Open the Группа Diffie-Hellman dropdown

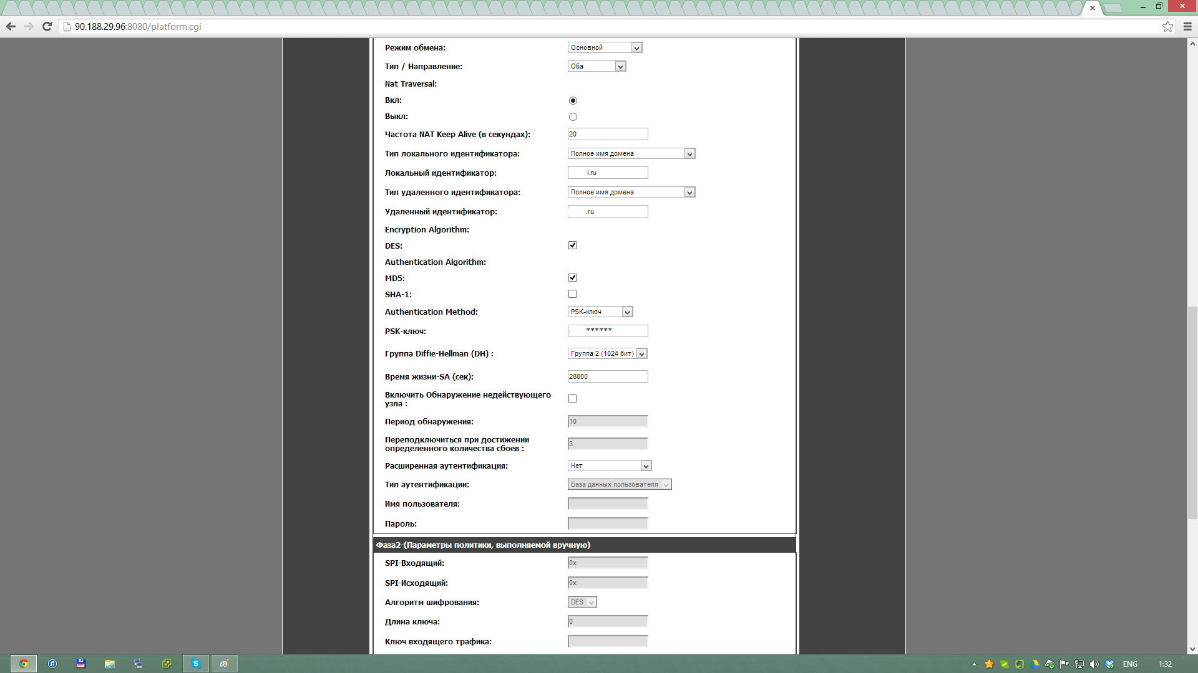(607, 354)
